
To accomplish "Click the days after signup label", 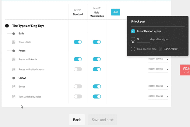I will pos(160,39).
